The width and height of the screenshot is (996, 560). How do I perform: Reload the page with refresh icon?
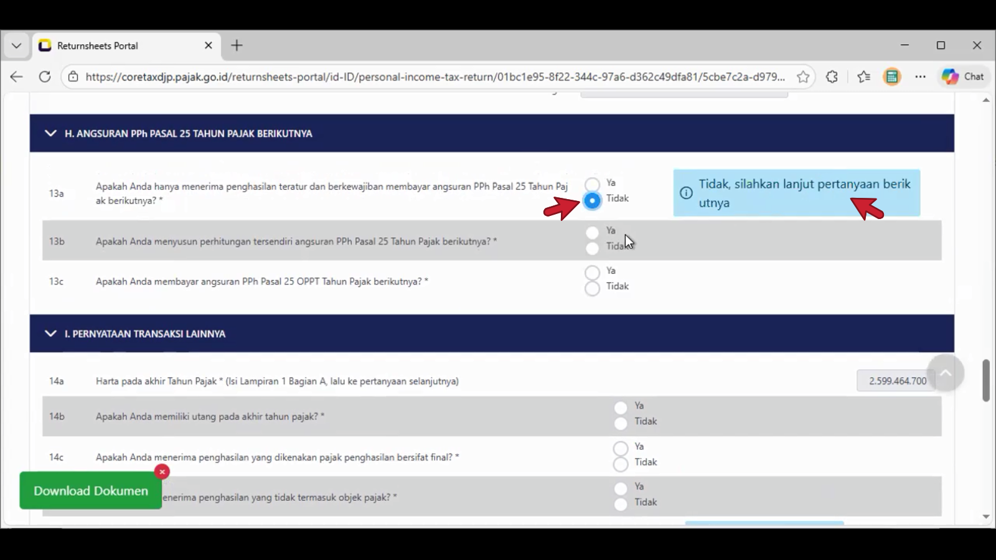[x=45, y=77]
